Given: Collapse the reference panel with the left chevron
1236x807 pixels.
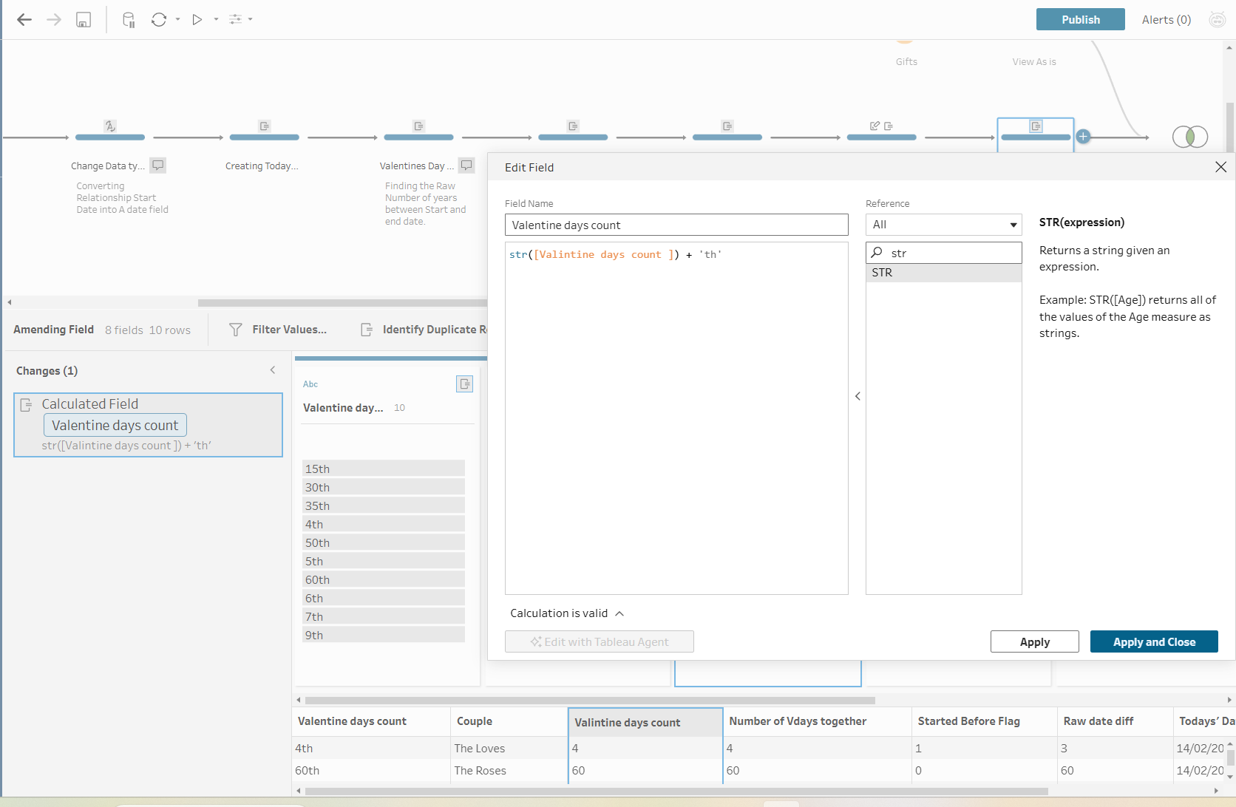Looking at the screenshot, I should [x=858, y=396].
